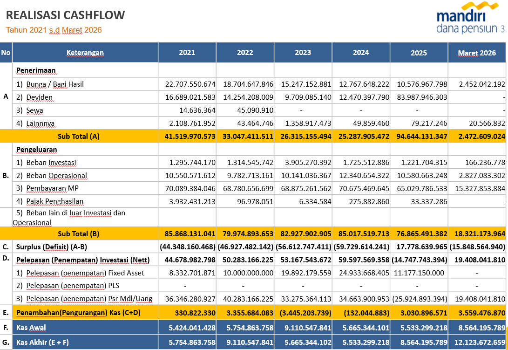Click the Pelepasan (penempatan) PLS row label
Screen dimensions: 508x350
(x=71, y=286)
